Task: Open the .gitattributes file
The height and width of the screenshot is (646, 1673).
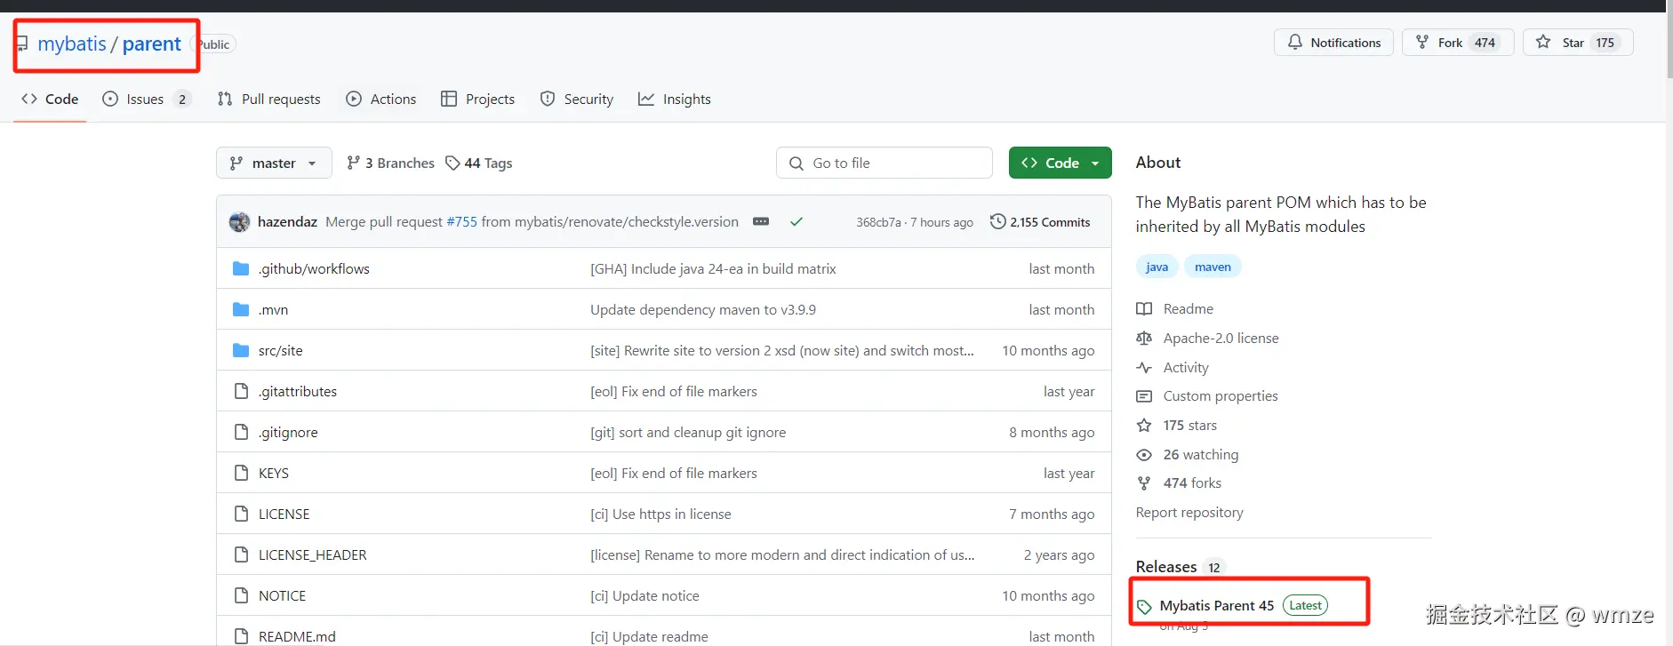Action: pyautogui.click(x=298, y=391)
